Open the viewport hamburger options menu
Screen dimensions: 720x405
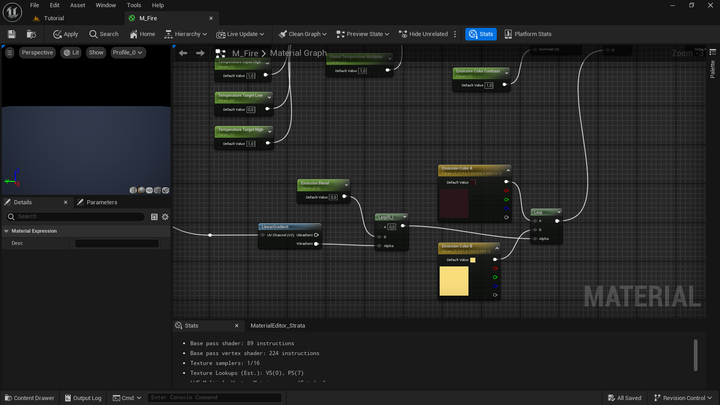pyautogui.click(x=9, y=53)
